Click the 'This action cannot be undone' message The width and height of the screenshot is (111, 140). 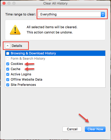tap(50, 32)
